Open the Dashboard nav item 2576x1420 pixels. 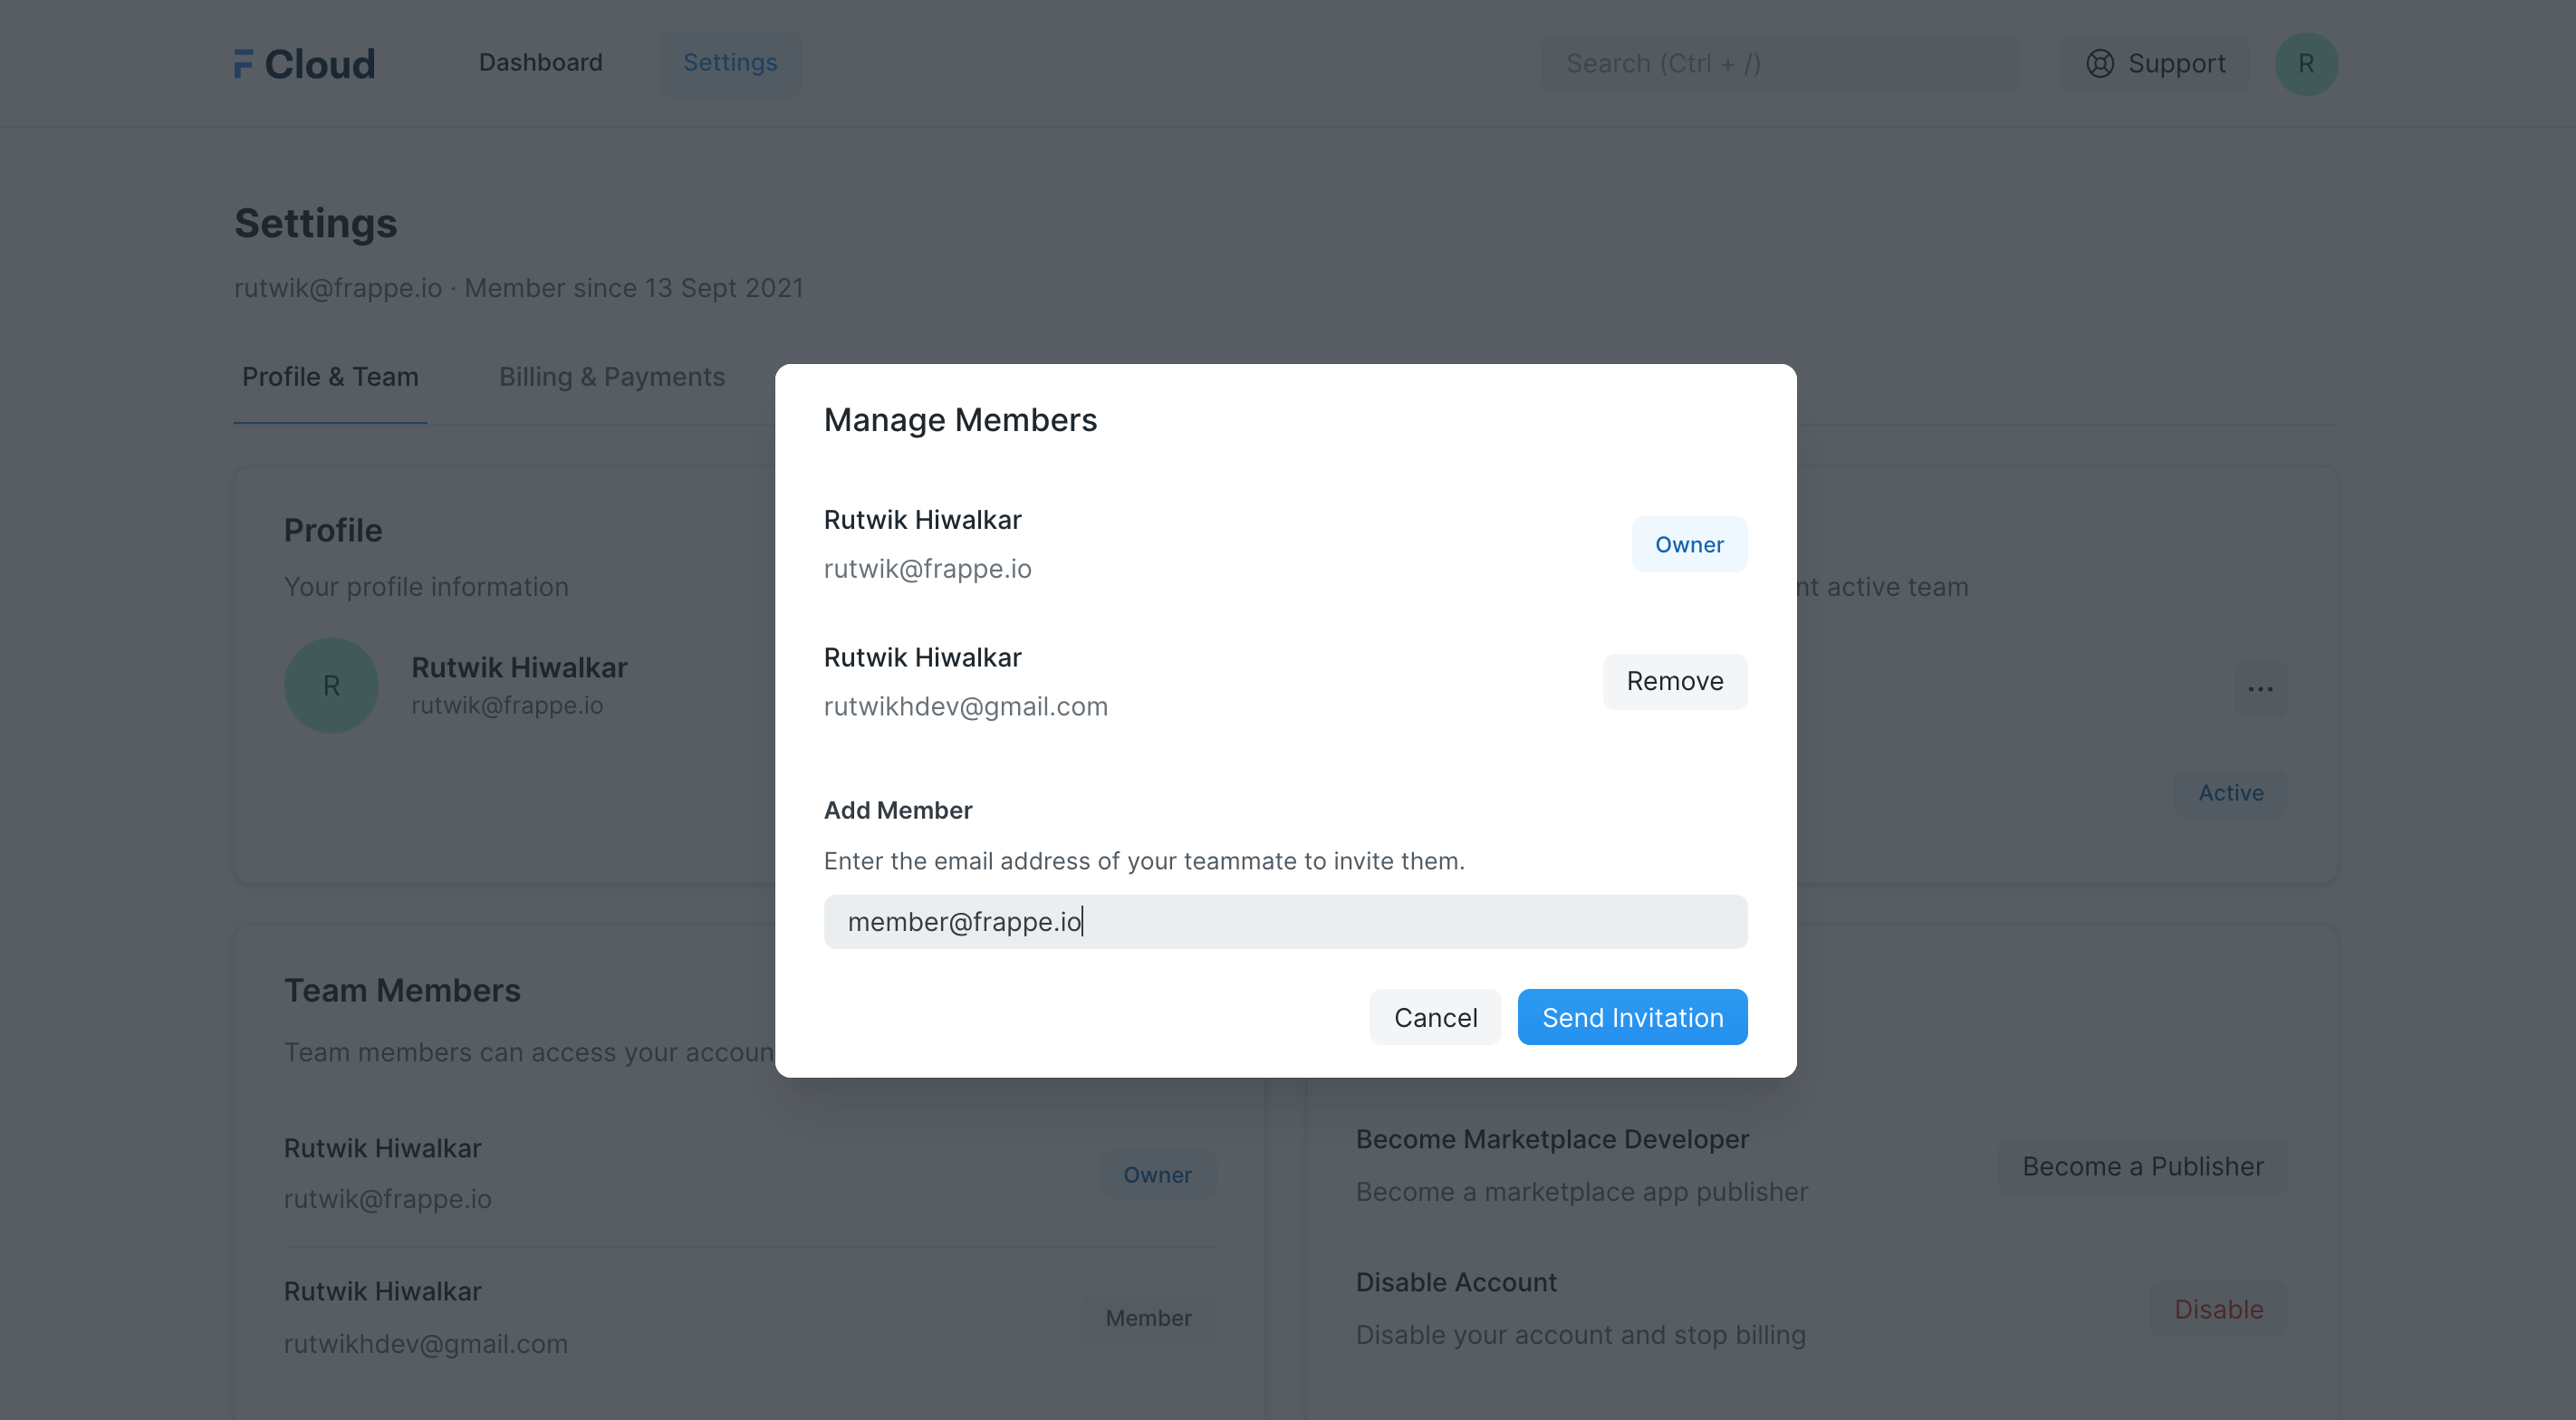pyautogui.click(x=540, y=63)
